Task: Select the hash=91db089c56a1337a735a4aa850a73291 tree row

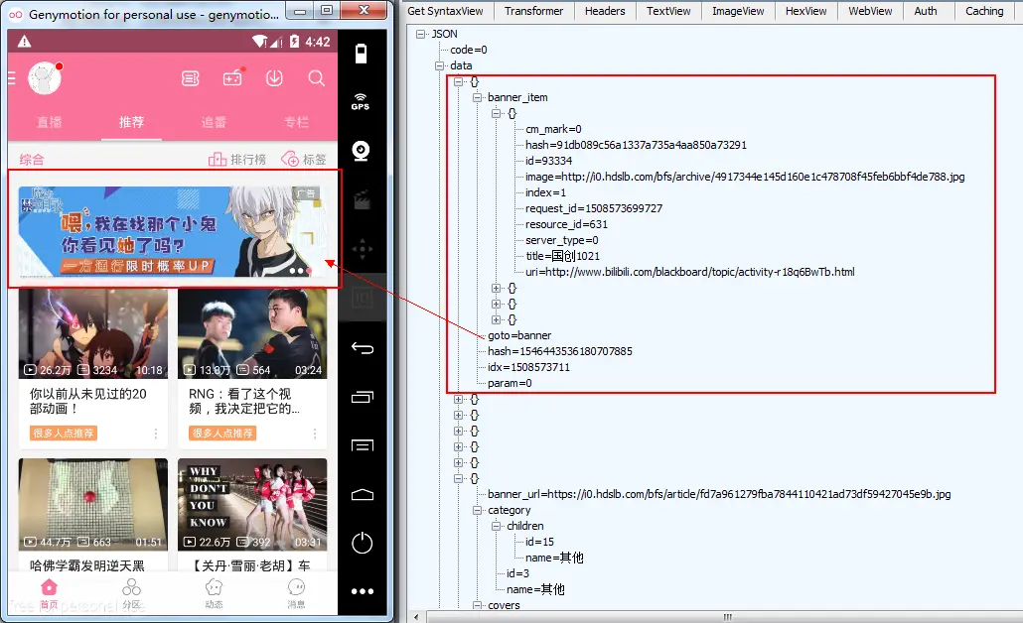Action: [636, 145]
